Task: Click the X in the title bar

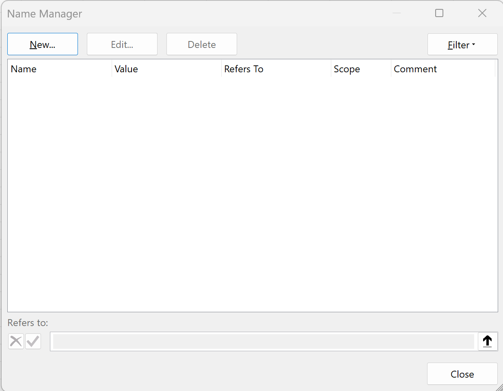Action: [x=482, y=13]
